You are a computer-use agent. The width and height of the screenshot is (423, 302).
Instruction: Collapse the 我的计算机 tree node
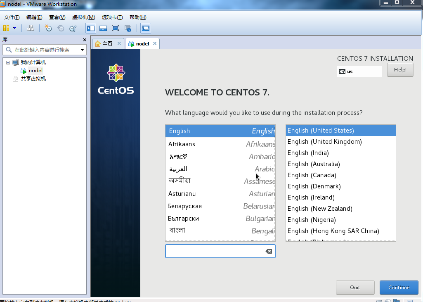pyautogui.click(x=8, y=62)
